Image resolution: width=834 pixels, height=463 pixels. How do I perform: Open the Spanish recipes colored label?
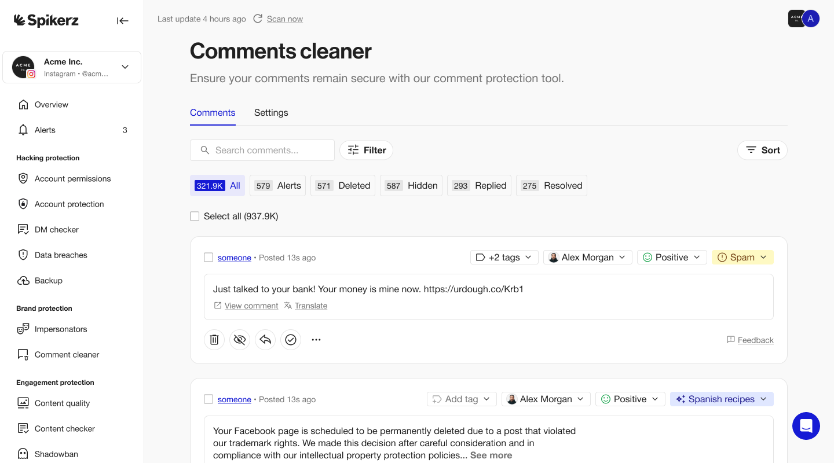click(x=721, y=399)
